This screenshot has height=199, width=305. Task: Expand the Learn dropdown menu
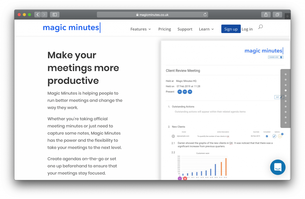click(x=206, y=29)
